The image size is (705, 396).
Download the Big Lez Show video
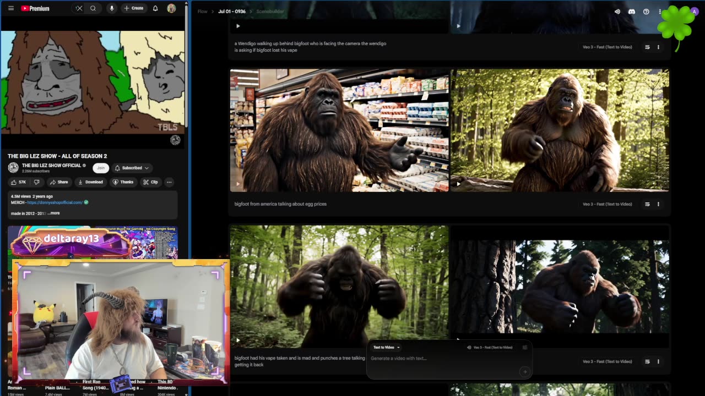coord(90,182)
